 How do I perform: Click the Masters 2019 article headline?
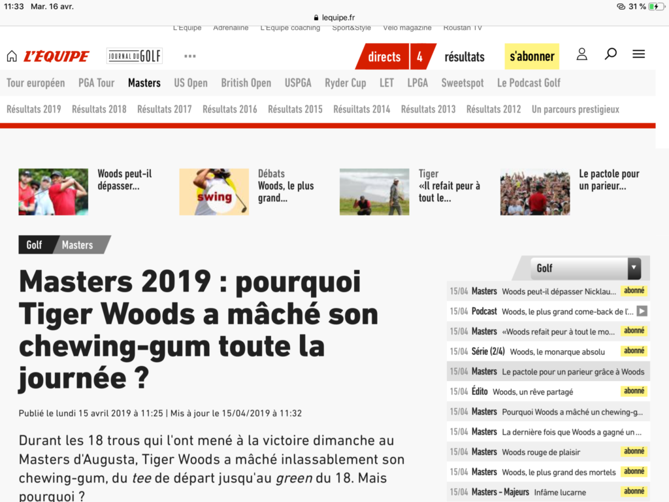pyautogui.click(x=199, y=329)
